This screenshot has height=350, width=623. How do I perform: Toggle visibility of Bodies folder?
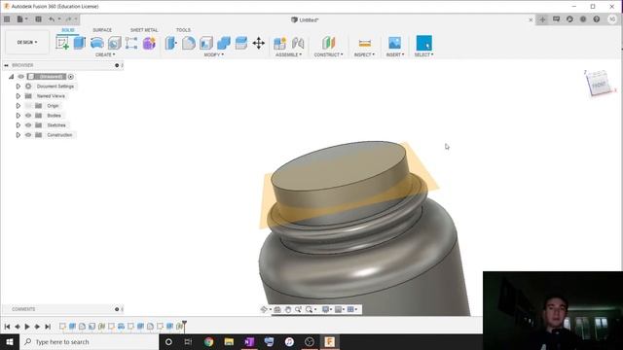pos(28,116)
